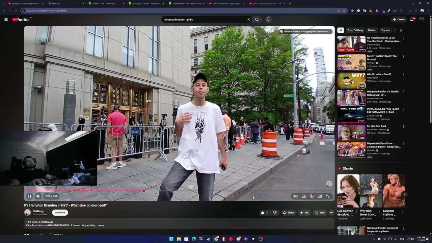Go to the YouTube Premium home logo
Viewport: 432px width, 243px height.
click(x=21, y=20)
